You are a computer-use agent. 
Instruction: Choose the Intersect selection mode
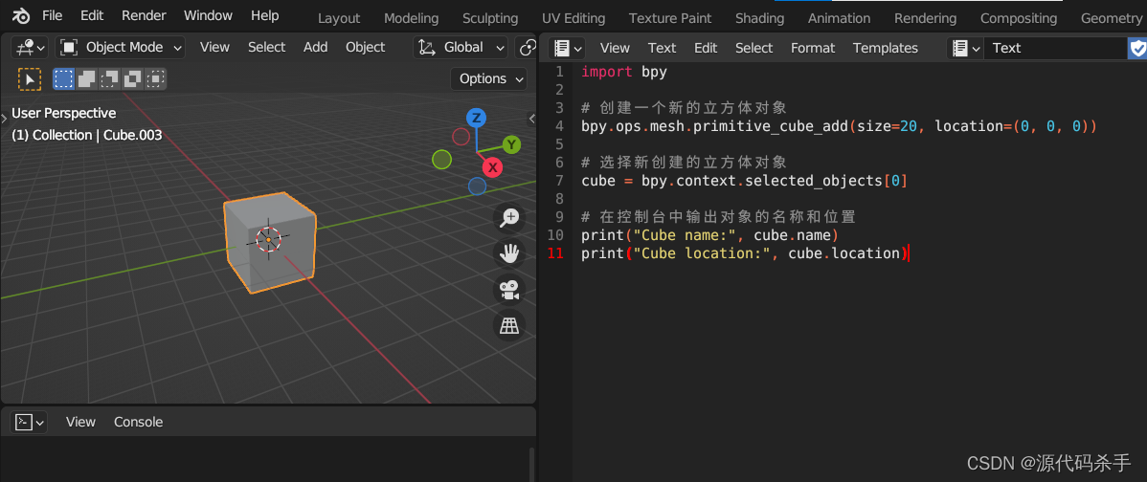pos(155,78)
